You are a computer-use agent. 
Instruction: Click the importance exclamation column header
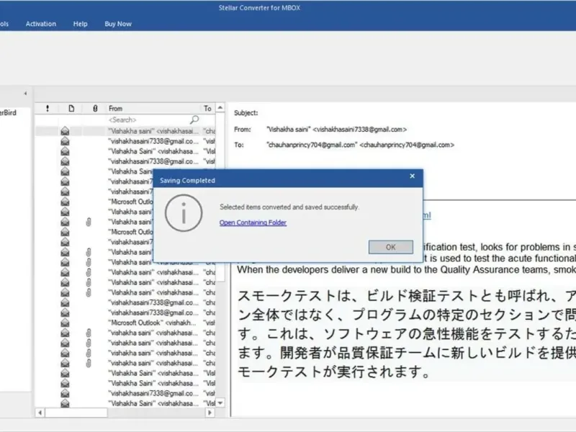(48, 109)
